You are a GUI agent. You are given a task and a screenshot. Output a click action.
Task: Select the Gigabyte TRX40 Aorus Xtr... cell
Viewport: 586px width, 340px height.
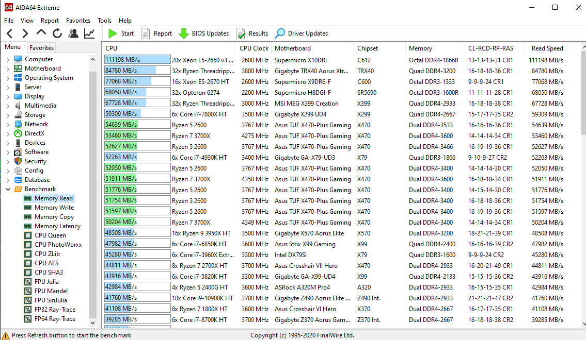pos(312,71)
